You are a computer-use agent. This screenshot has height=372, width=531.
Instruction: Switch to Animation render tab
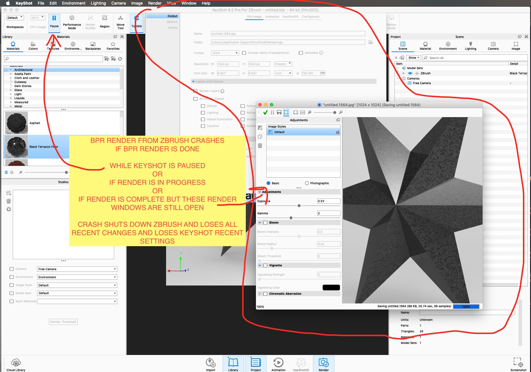point(272,16)
